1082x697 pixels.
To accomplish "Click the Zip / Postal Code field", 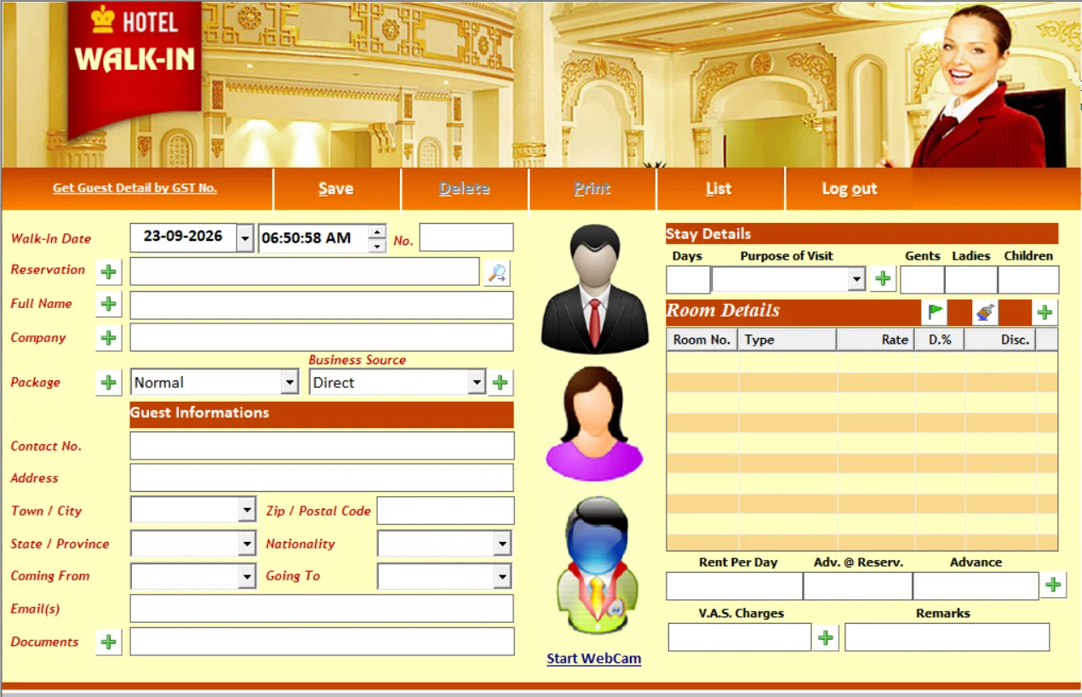I will pos(445,511).
